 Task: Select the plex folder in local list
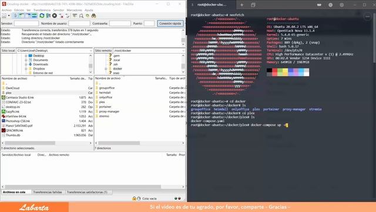[x=9, y=93]
